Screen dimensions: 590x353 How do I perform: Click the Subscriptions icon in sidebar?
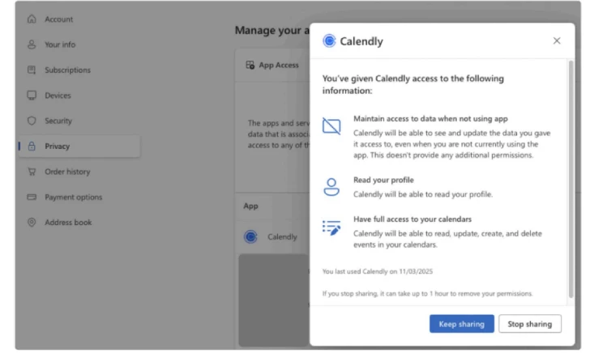tap(32, 70)
